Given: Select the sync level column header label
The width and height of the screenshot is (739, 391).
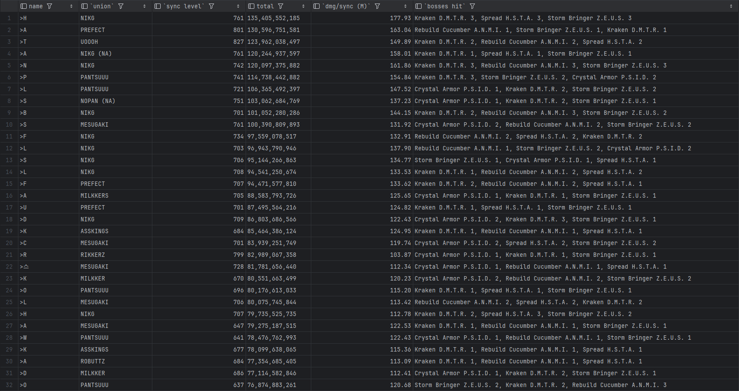Looking at the screenshot, I should click(184, 6).
